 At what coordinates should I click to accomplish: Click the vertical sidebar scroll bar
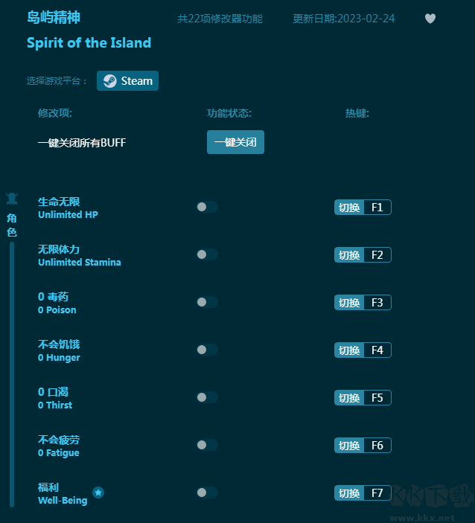click(12, 374)
